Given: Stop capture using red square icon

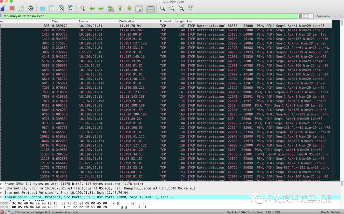Looking at the screenshot, I should tap(12, 9).
